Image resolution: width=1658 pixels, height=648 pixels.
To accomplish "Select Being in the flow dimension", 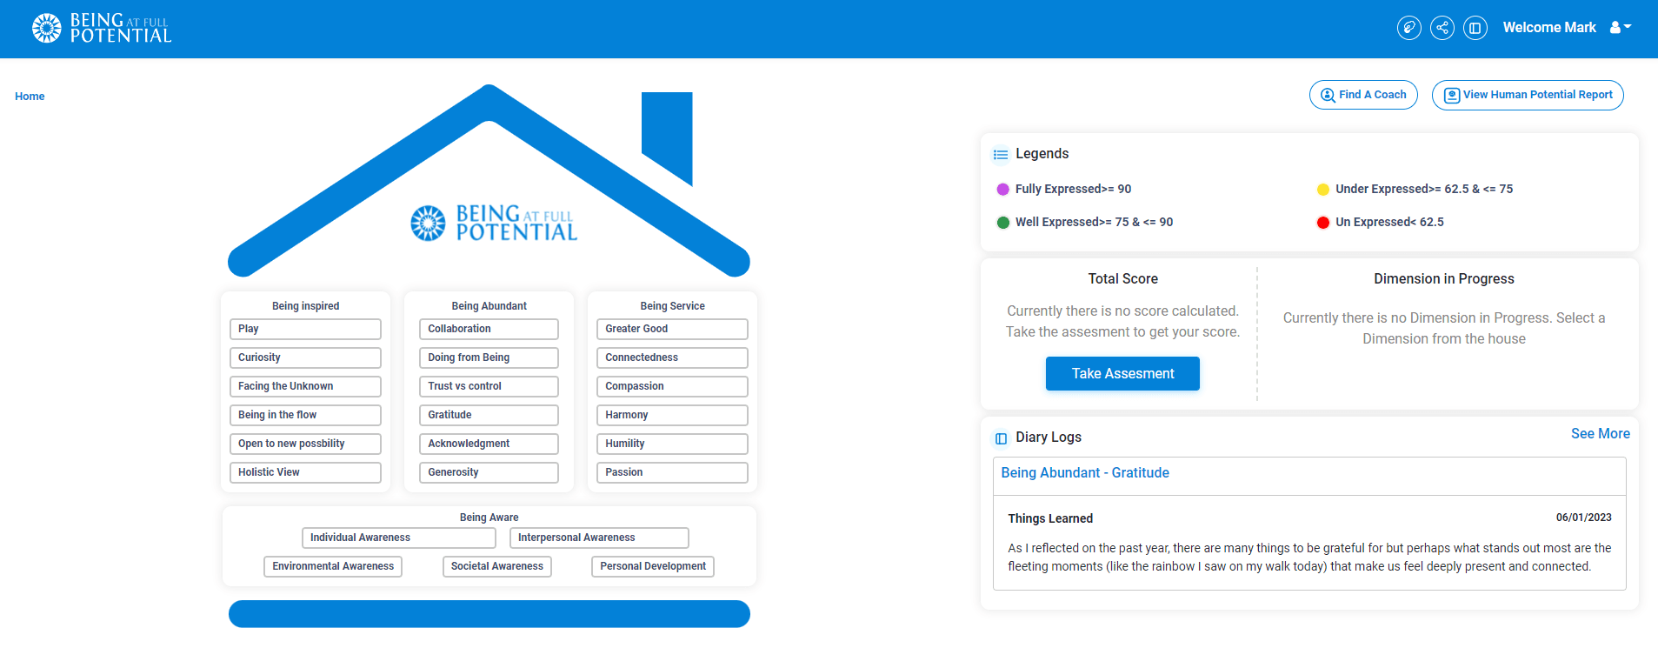I will 305,415.
